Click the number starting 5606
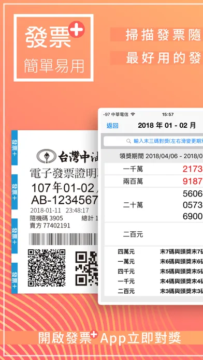The height and width of the screenshot is (360, 203). pos(193,194)
